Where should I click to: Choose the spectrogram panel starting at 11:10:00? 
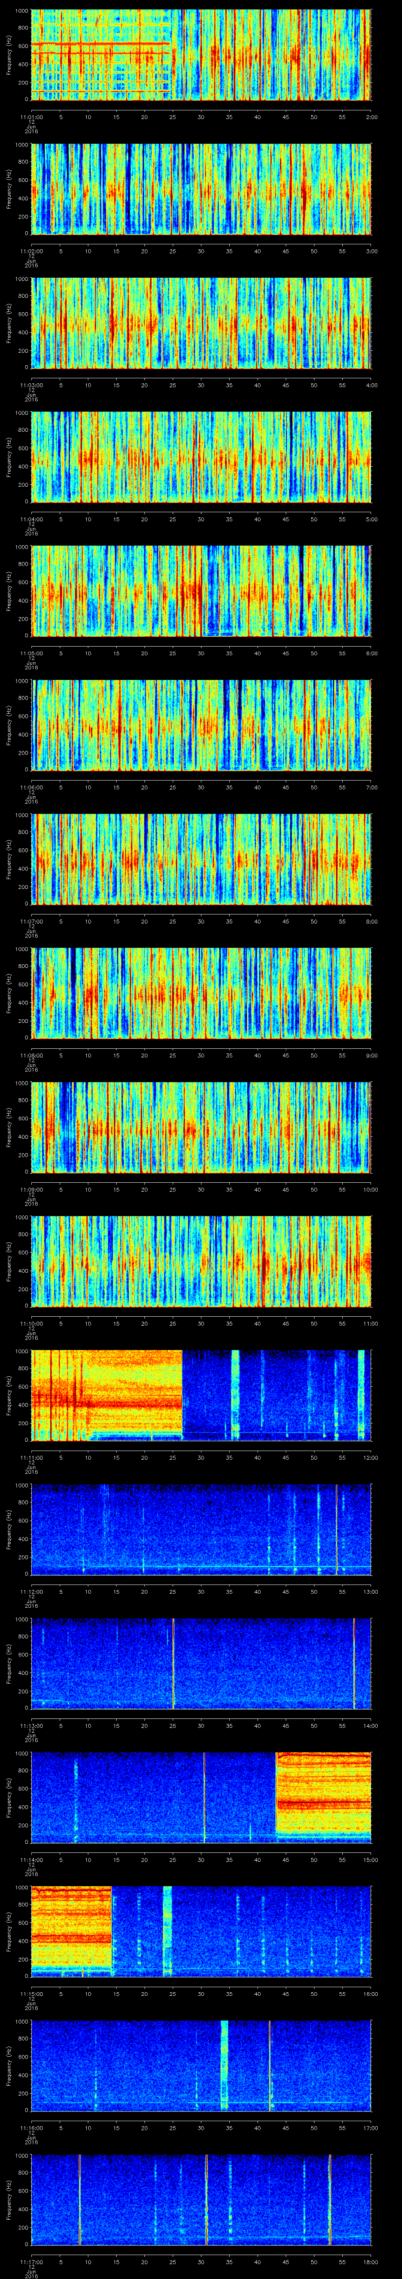click(x=201, y=1262)
